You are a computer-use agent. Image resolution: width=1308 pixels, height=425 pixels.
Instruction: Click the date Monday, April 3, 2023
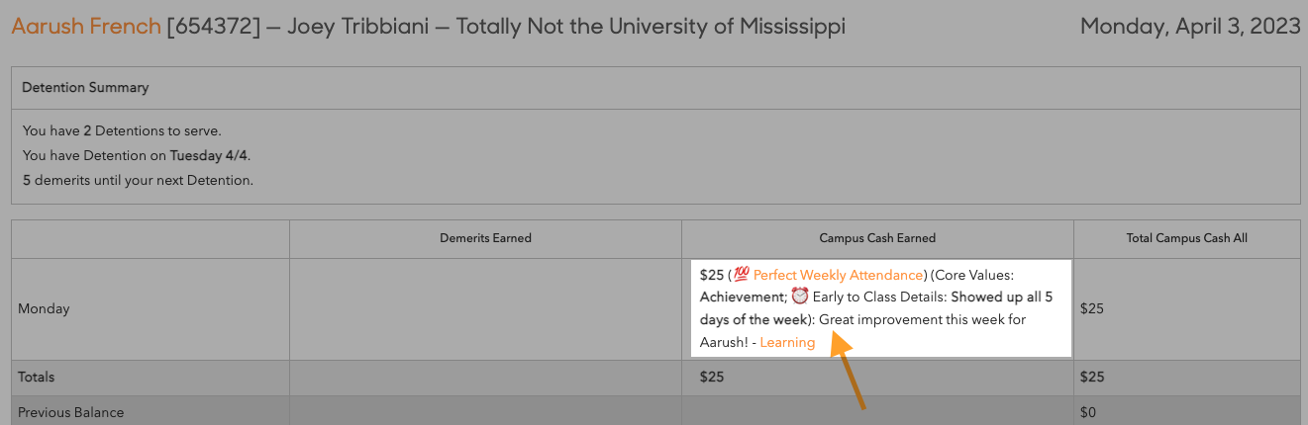coord(1190,27)
